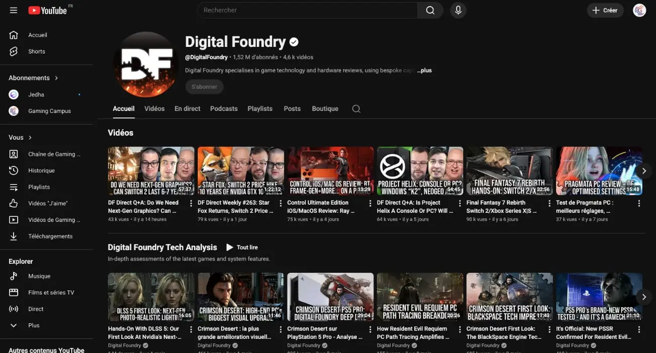Open options for DF Direct Q+A Next-Gen video

(191, 203)
